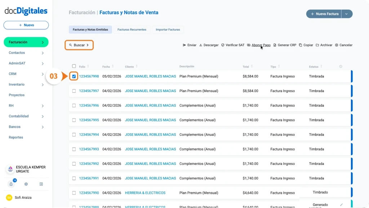Toggle the select-all checkbox in table header
The height and width of the screenshot is (208, 369).
pyautogui.click(x=74, y=66)
